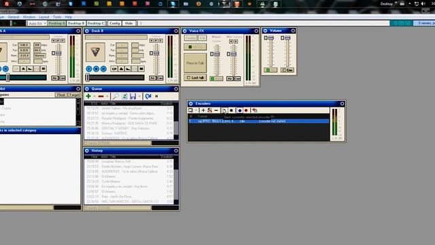The width and height of the screenshot is (435, 245).
Task: Open the Auto DJ dropdown
Action: coord(45,23)
